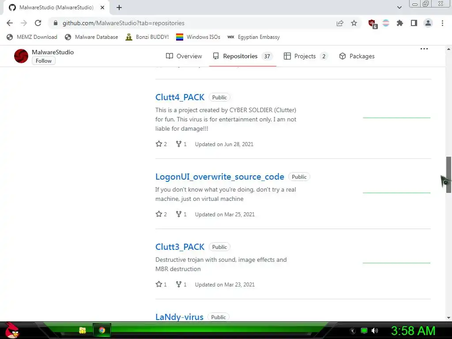The height and width of the screenshot is (339, 452).
Task: Open the Chrome three-dot menu
Action: click(442, 23)
